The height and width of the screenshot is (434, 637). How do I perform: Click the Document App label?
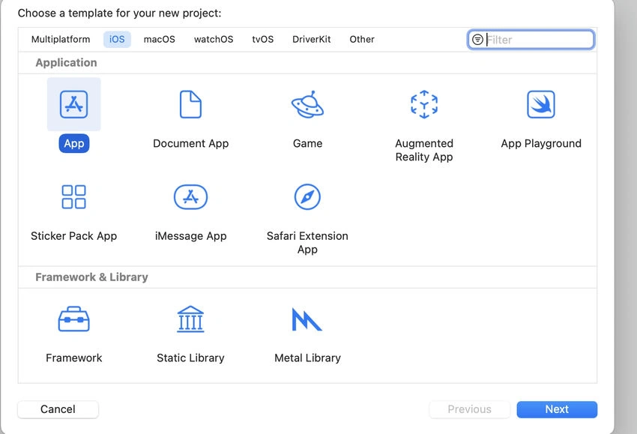[191, 143]
